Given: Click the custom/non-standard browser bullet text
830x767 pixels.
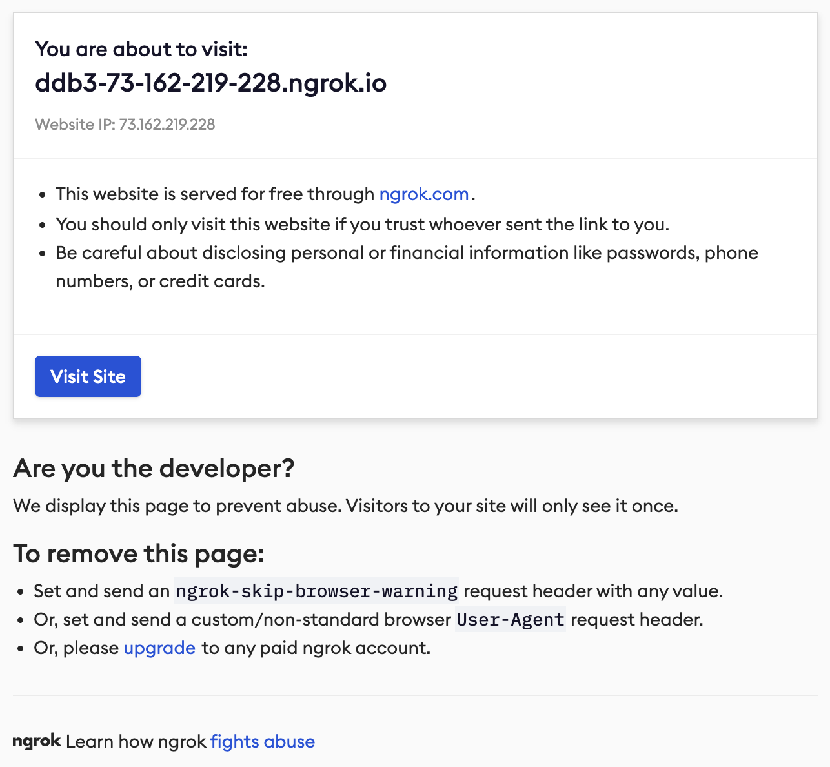Looking at the screenshot, I should [x=242, y=620].
